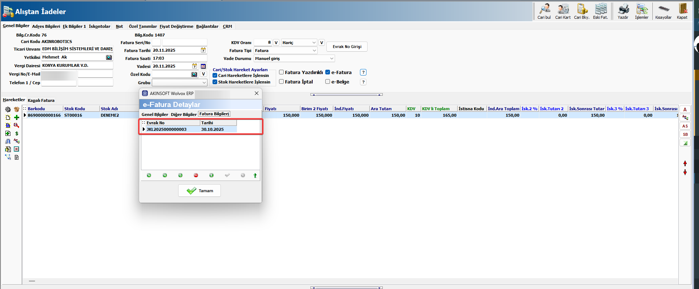Switch to the Adres Bilgileri tab

point(46,26)
